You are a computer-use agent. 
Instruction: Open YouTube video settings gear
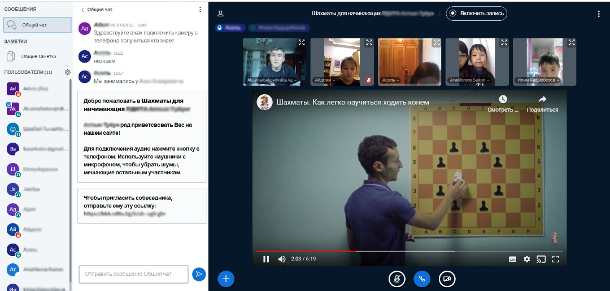(x=526, y=259)
